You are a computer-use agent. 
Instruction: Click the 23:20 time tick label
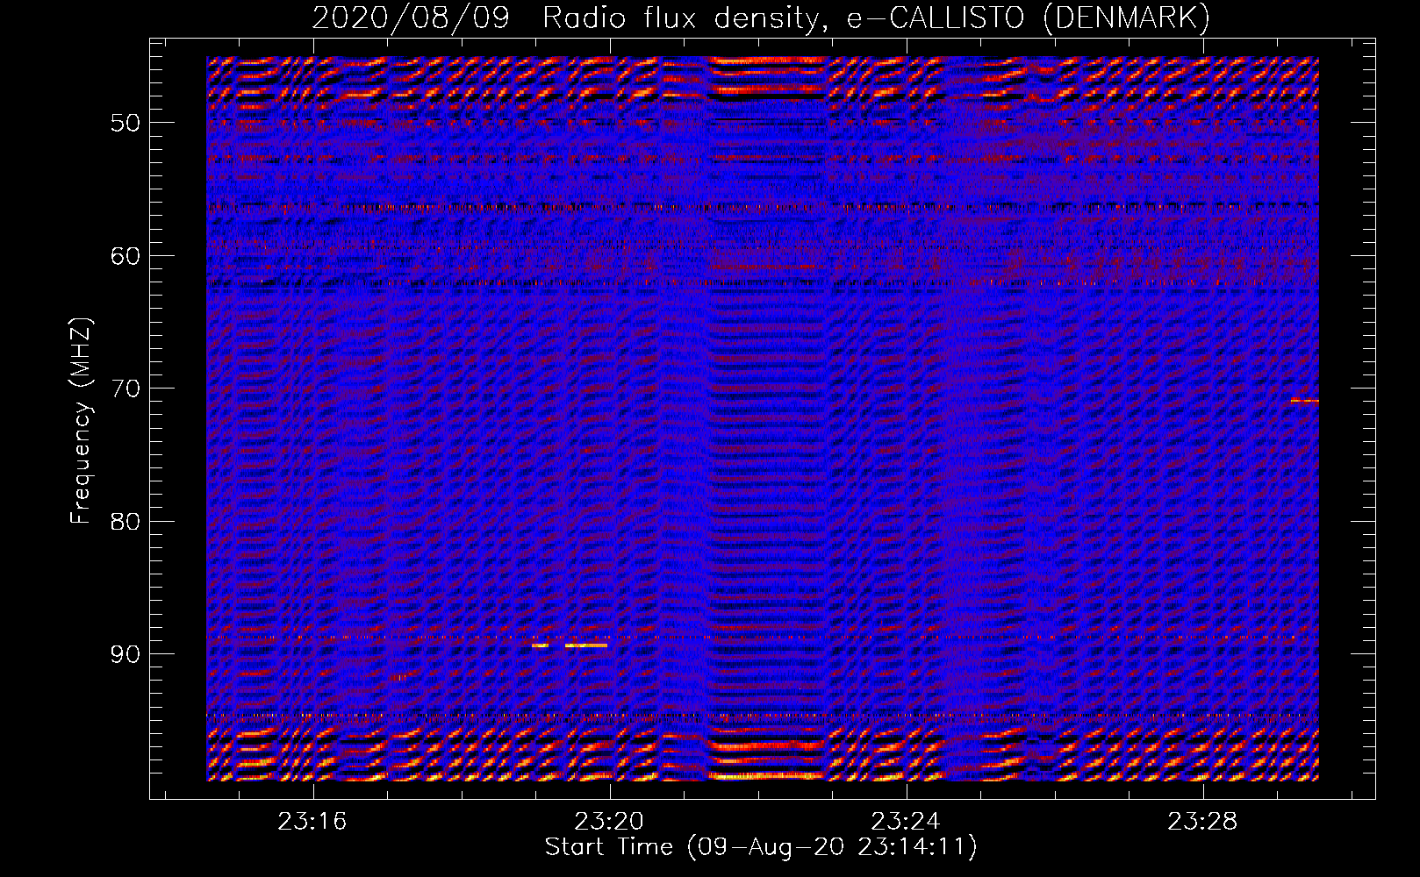point(609,822)
